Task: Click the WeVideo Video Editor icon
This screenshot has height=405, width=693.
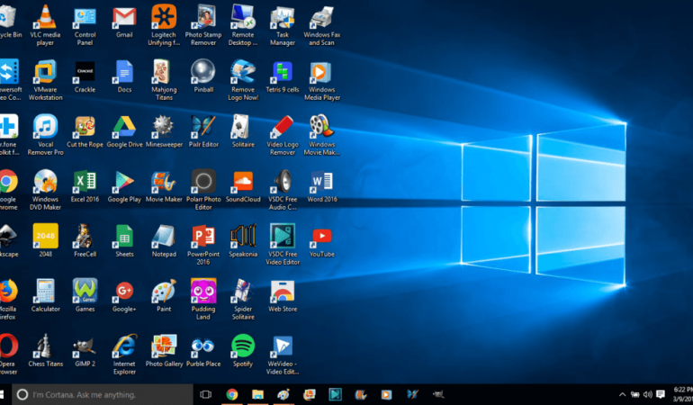Action: [x=283, y=346]
